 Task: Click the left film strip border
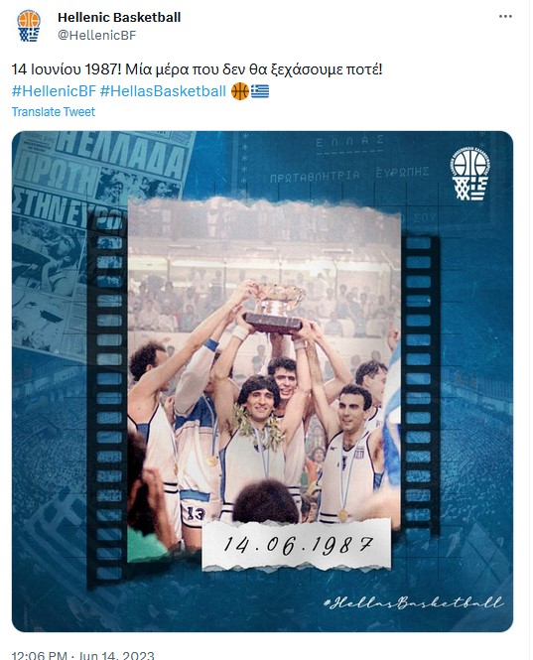pos(108,402)
